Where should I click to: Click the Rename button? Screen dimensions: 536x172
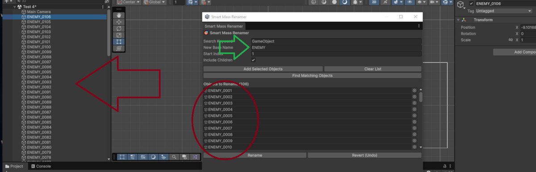(x=255, y=155)
